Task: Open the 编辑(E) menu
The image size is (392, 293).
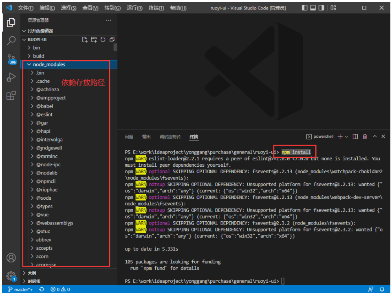Action: tap(47, 8)
